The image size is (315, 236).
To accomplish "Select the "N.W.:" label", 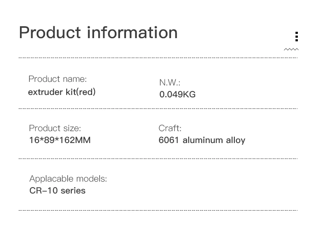I will (170, 83).
